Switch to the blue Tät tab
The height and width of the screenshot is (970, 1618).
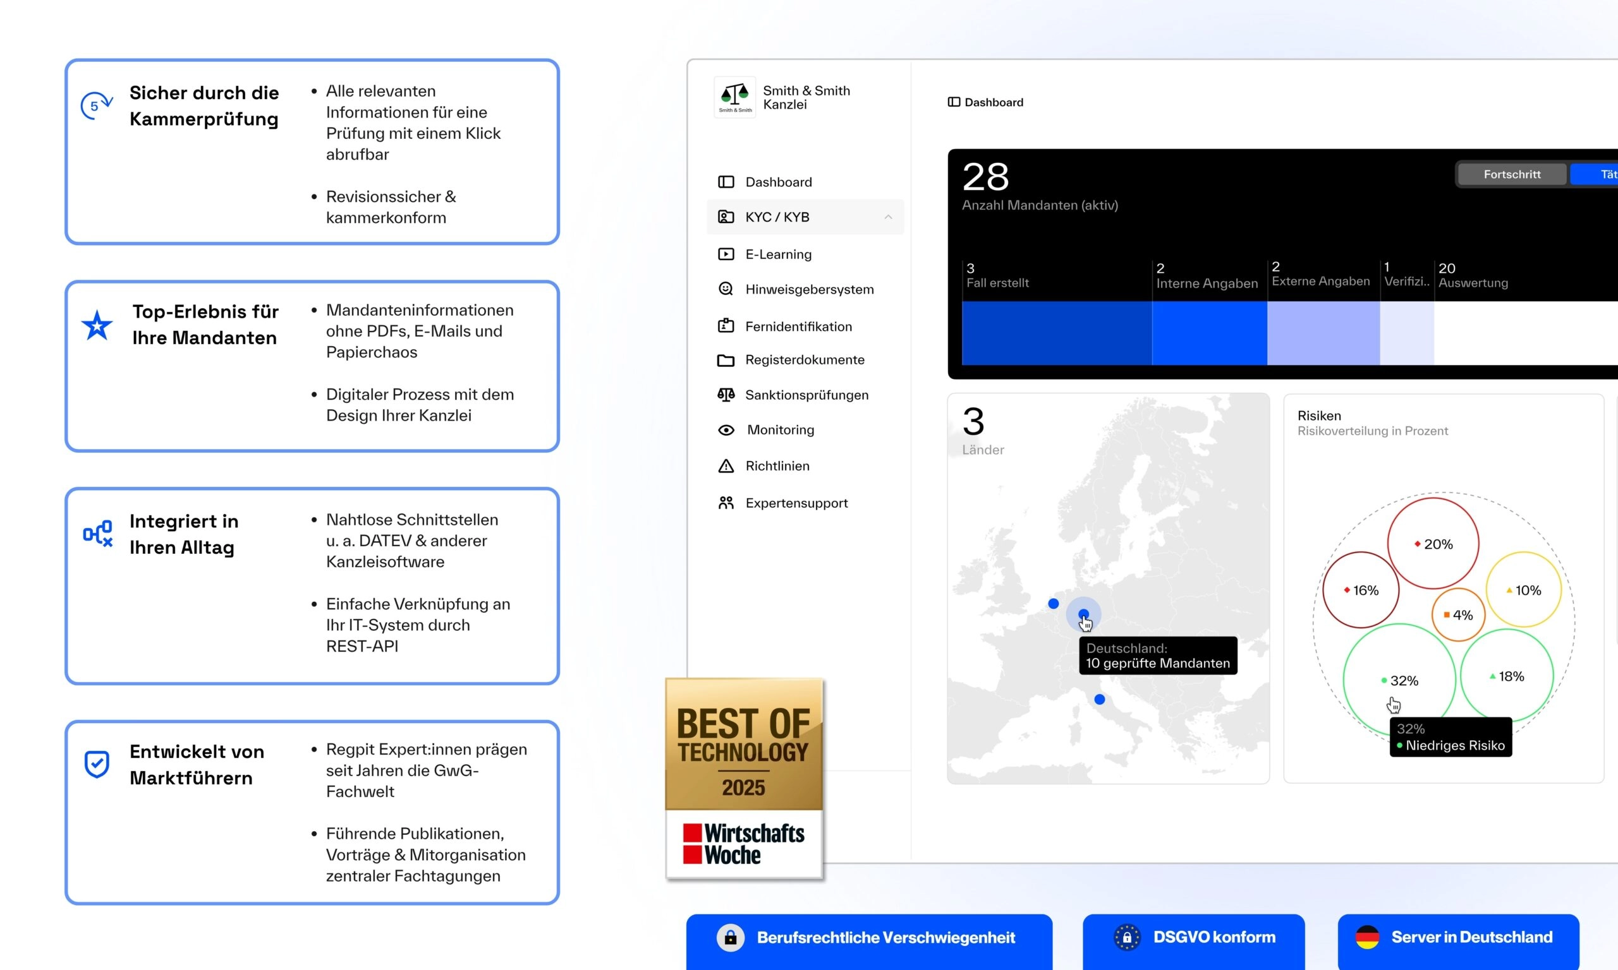tap(1595, 174)
